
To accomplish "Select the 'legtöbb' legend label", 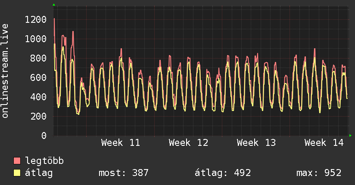I will [x=44, y=161].
